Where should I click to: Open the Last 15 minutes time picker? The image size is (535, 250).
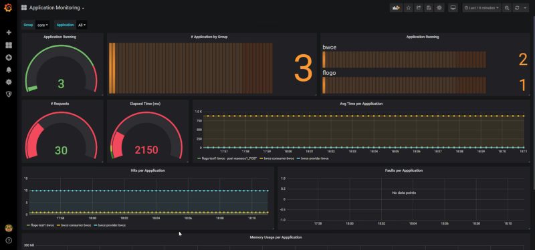tap(481, 8)
